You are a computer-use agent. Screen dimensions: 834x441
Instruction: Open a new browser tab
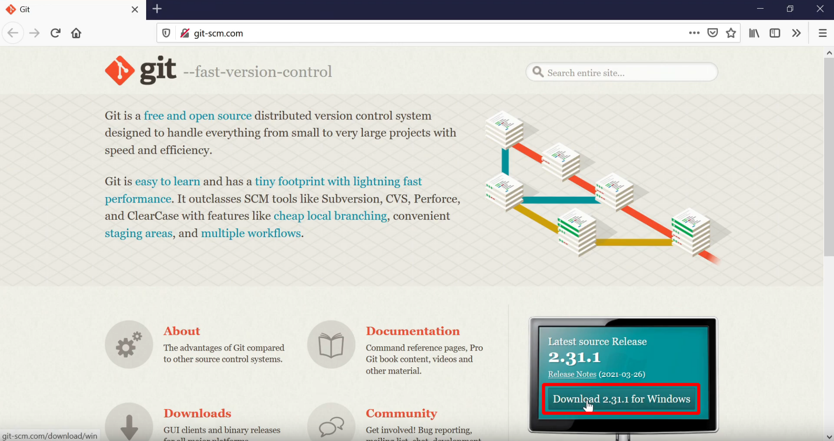pos(157,9)
